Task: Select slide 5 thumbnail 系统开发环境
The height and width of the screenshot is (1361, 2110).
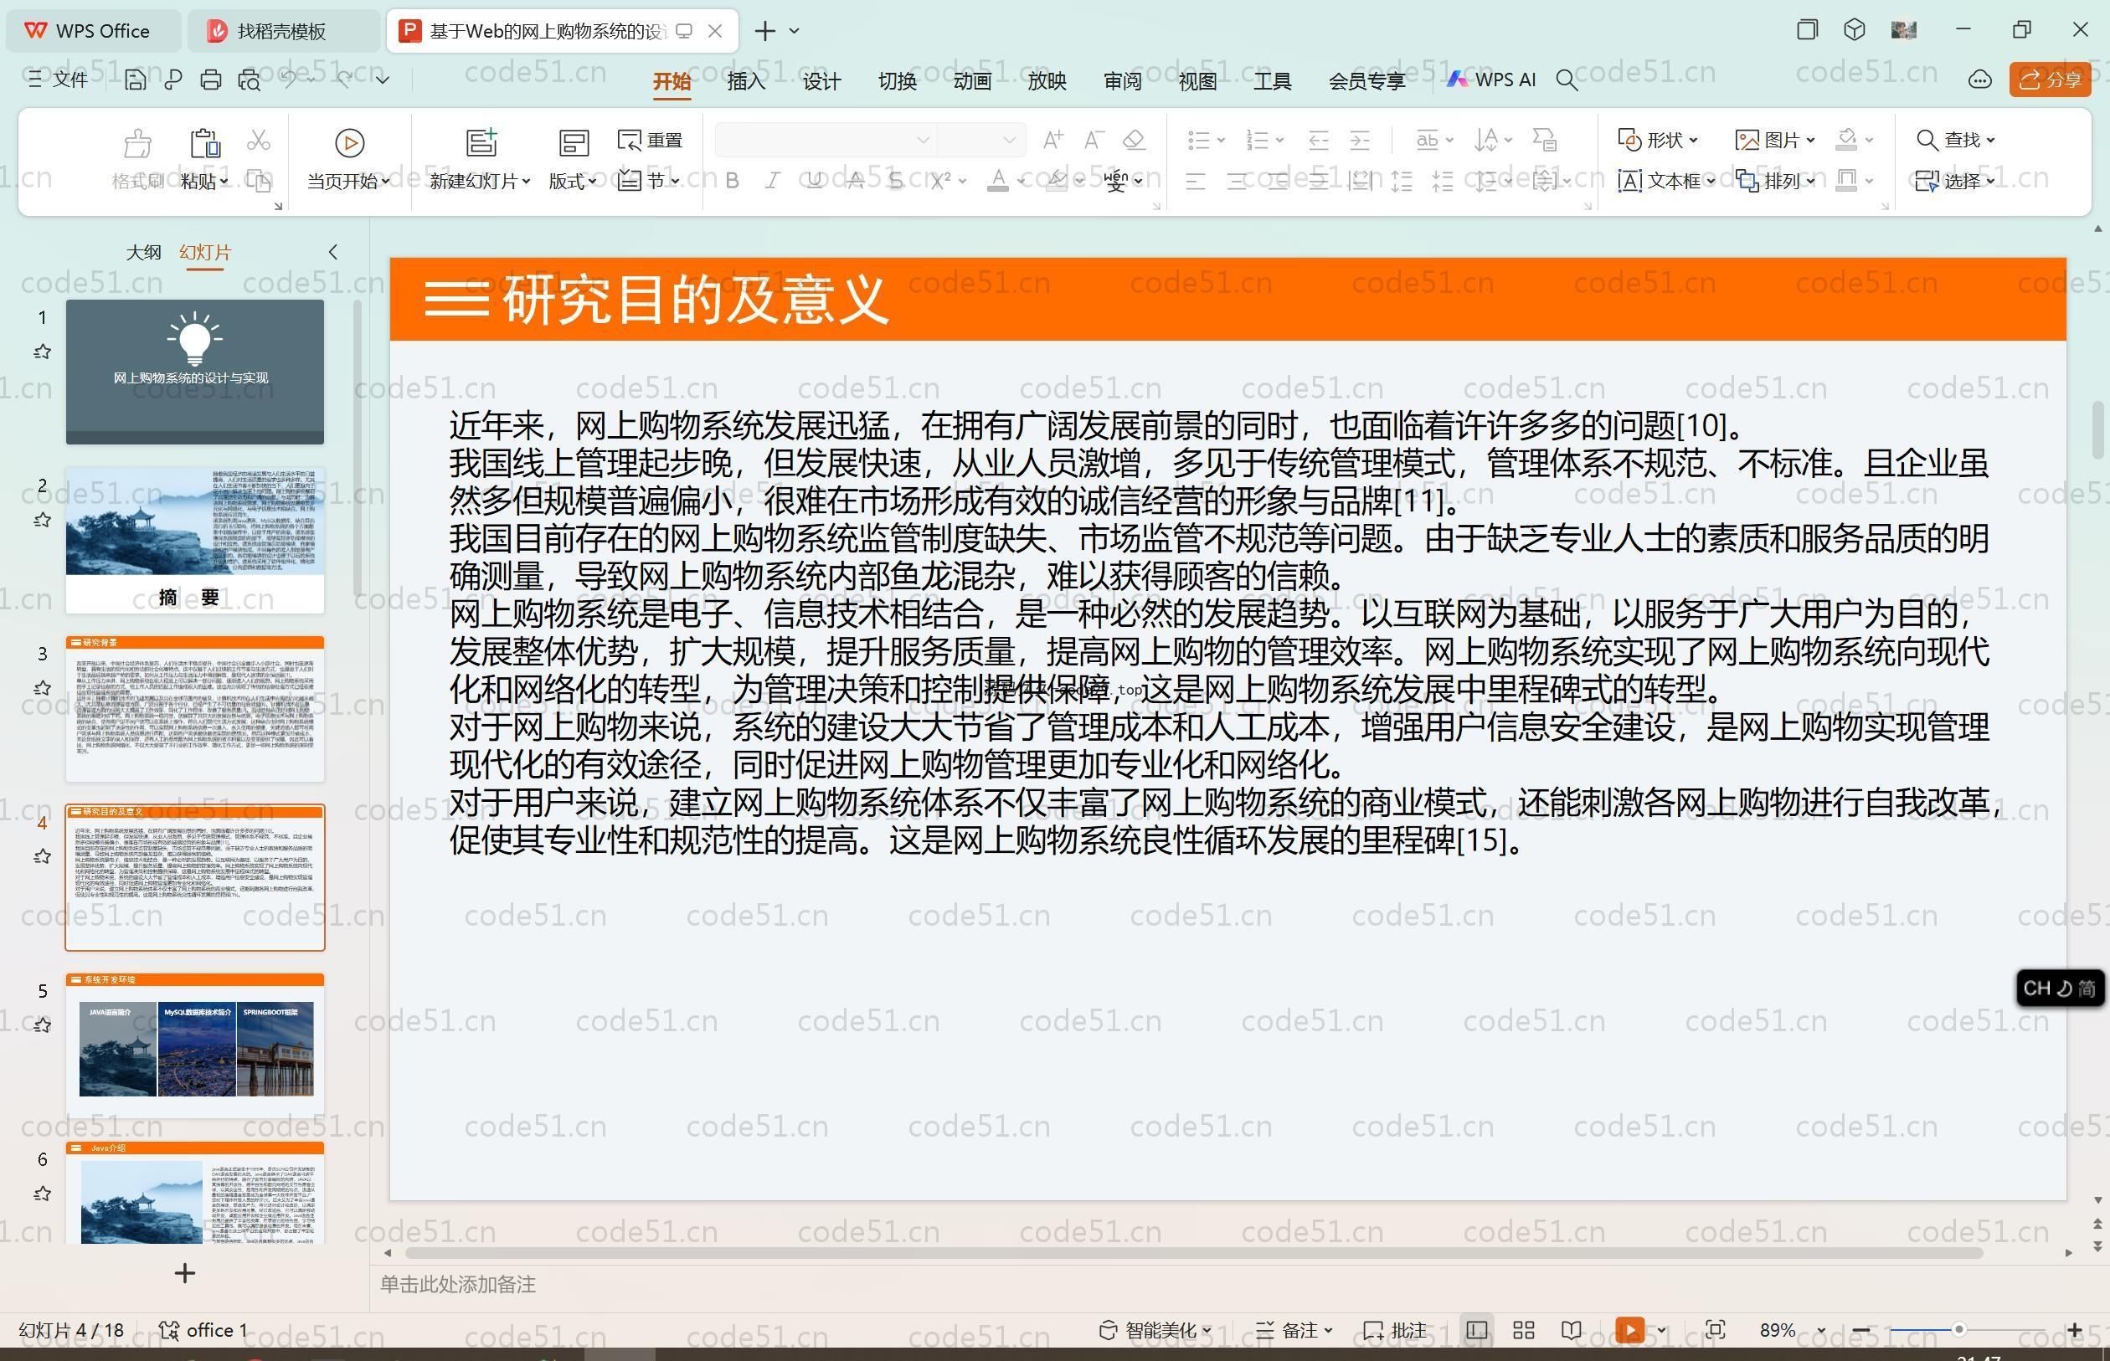Action: pos(195,1045)
